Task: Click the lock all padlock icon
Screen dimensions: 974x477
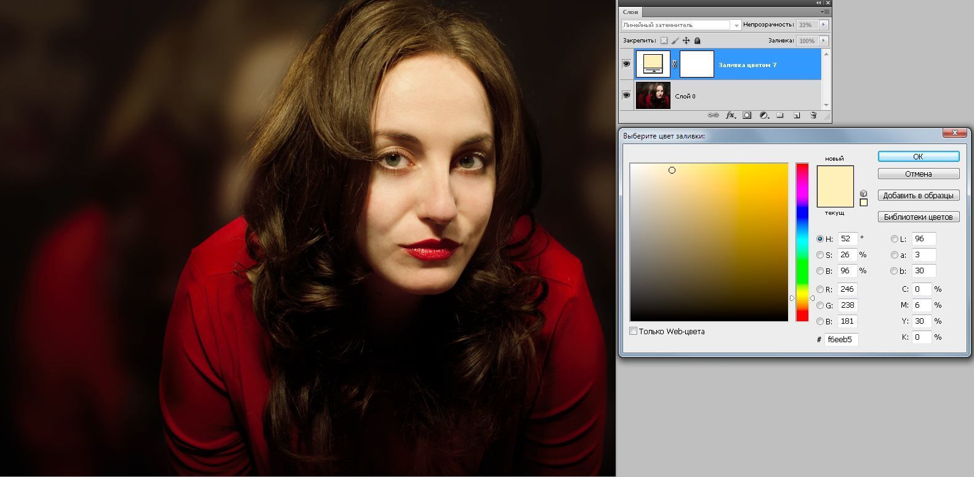Action: (x=698, y=41)
